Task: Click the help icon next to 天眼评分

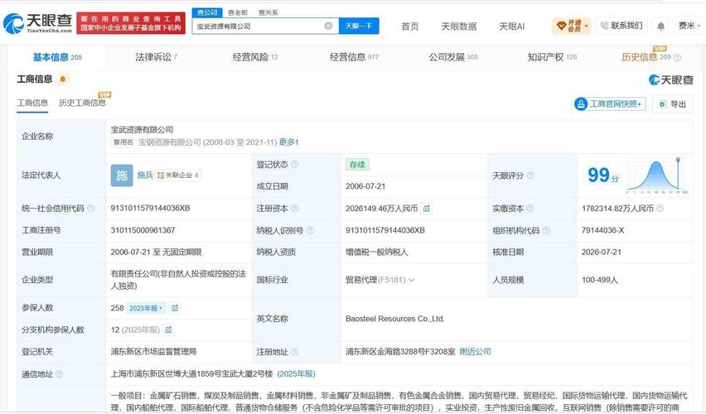Action: (x=530, y=176)
